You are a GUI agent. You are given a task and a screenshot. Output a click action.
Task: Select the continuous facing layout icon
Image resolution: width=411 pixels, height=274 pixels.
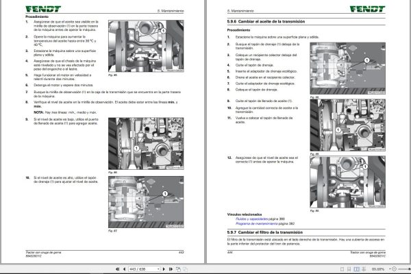364,269
